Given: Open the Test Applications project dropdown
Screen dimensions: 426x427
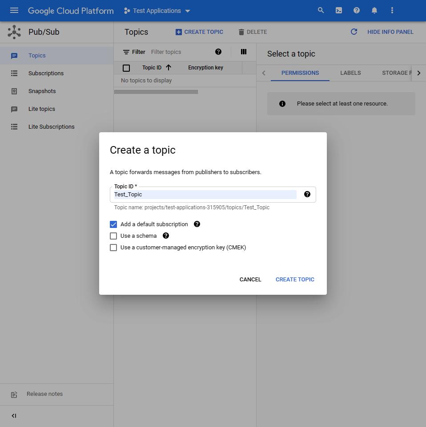Looking at the screenshot, I should coord(157,11).
